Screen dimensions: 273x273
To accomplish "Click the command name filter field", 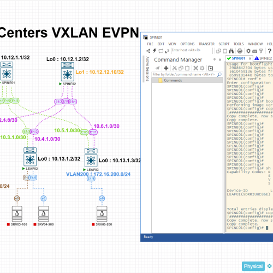I will click(x=184, y=74).
